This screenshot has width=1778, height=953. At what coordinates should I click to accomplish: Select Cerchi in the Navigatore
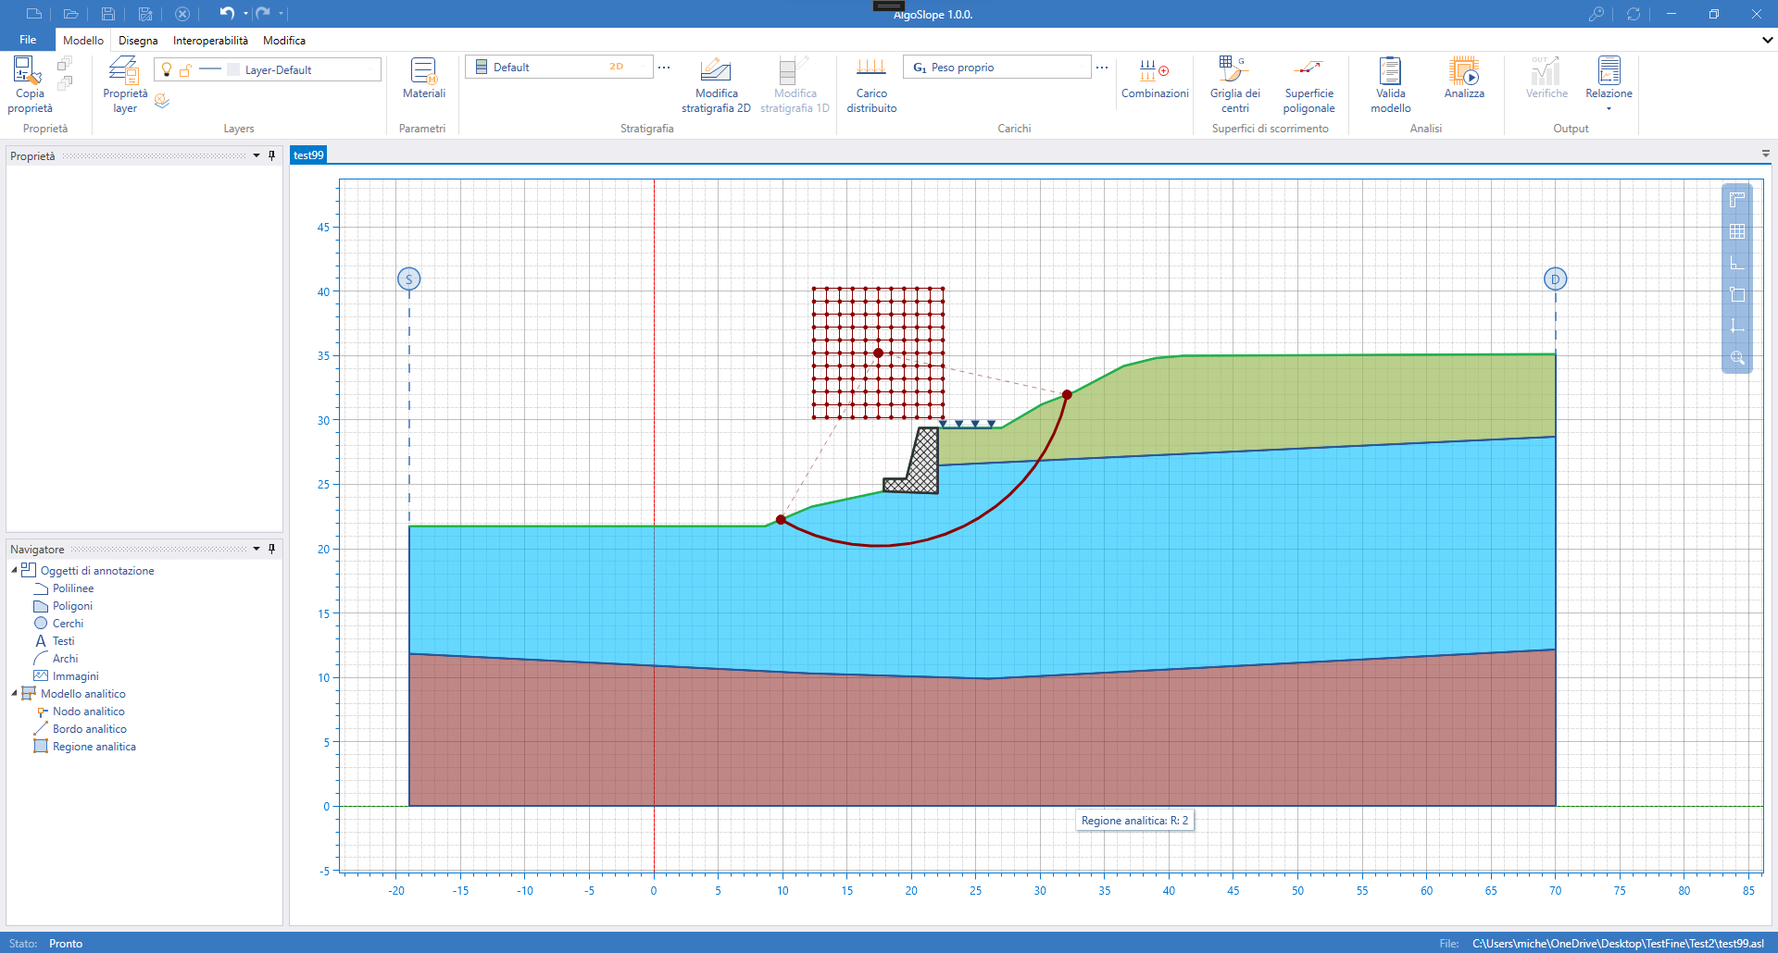coord(68,623)
